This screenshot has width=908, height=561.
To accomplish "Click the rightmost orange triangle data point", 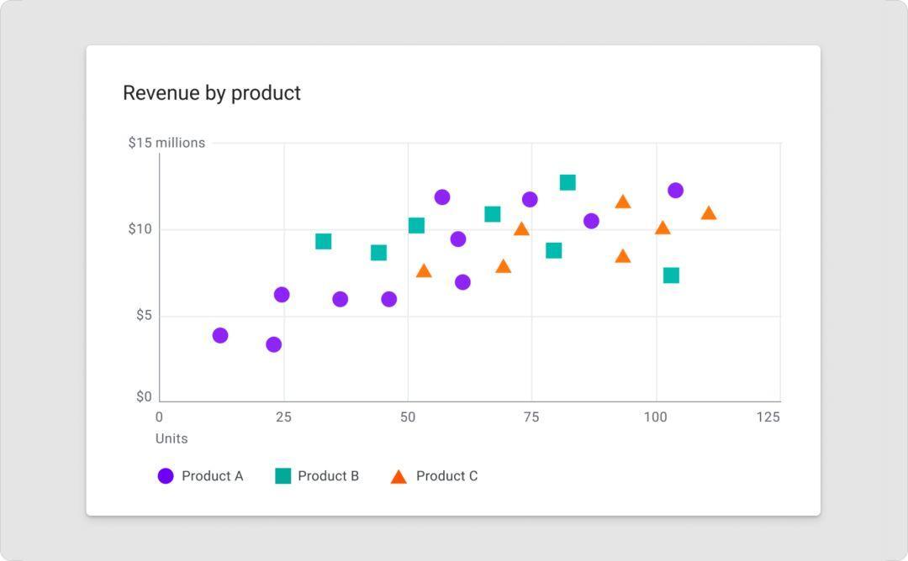I will click(709, 213).
